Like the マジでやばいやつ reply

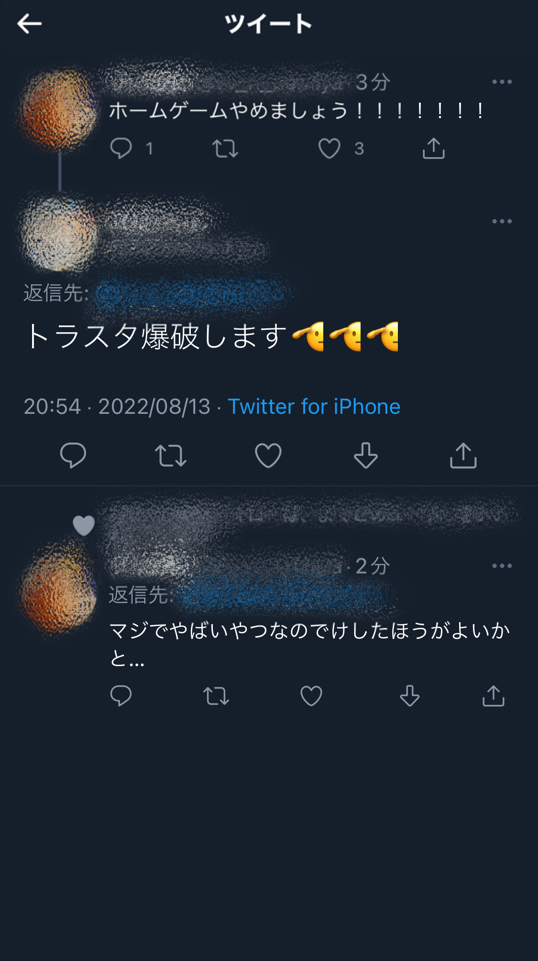311,696
